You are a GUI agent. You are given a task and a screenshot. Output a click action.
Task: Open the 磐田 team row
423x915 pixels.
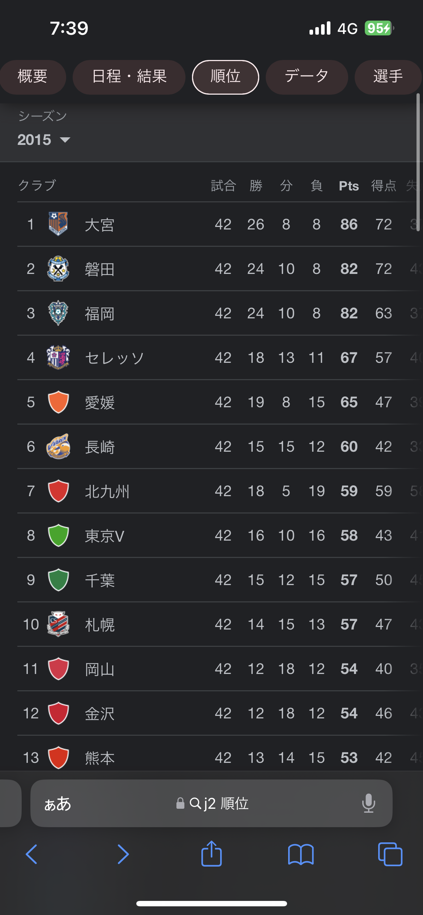click(x=100, y=269)
